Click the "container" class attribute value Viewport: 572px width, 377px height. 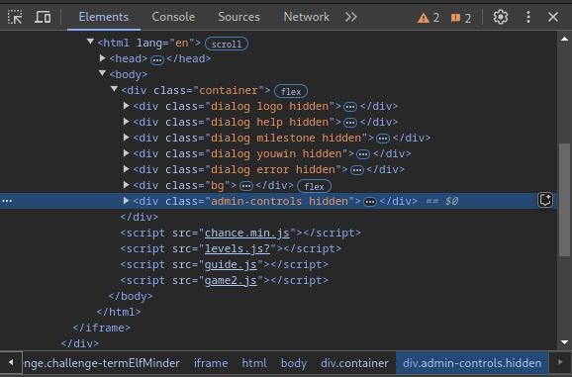pos(229,90)
